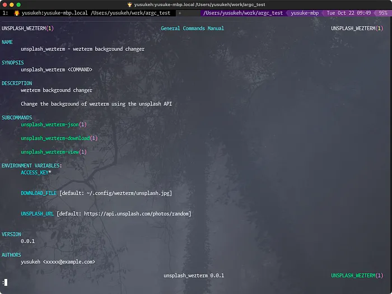
Task: Click the UNSPLASH_URL variable name
Action: click(38, 214)
